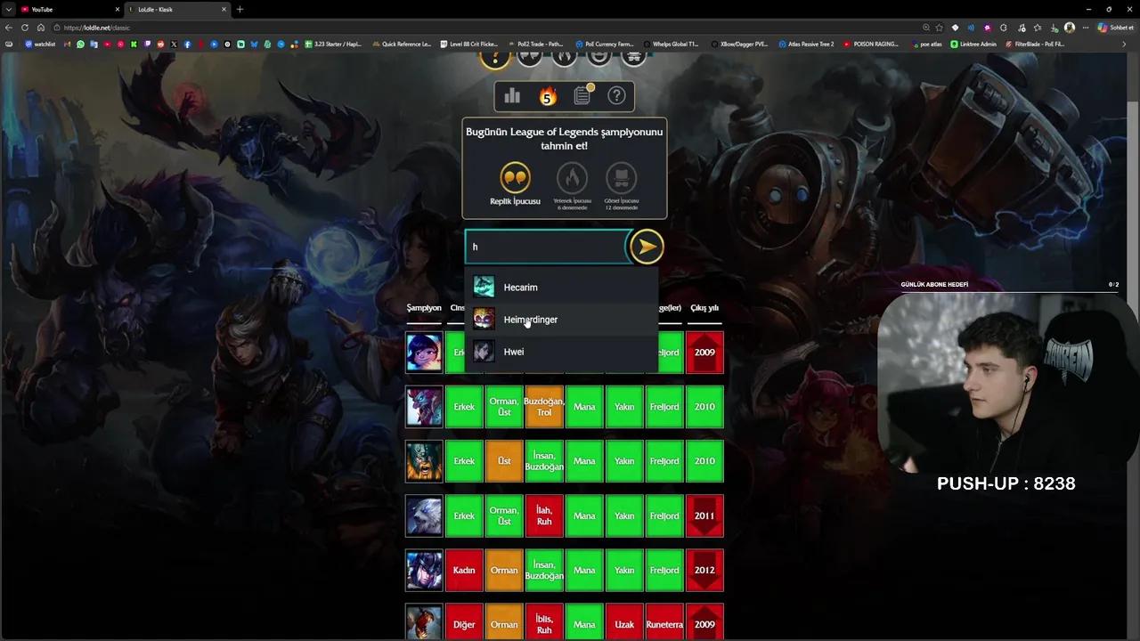
Task: Focus the champion name input field
Action: click(x=547, y=247)
